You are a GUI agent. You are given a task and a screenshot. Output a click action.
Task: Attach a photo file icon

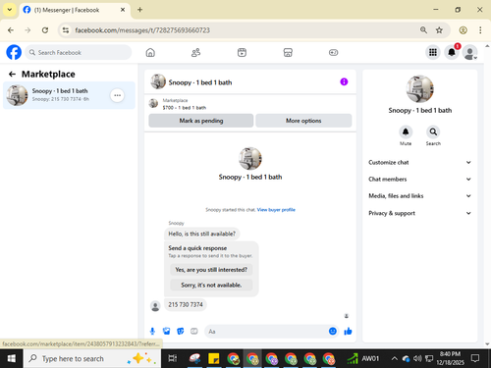167,332
